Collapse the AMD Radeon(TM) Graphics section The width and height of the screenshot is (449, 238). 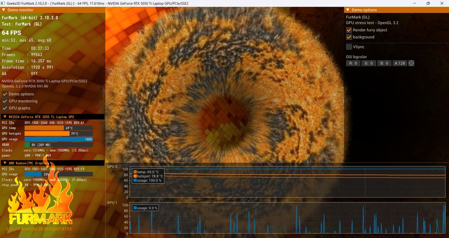(x=4, y=163)
